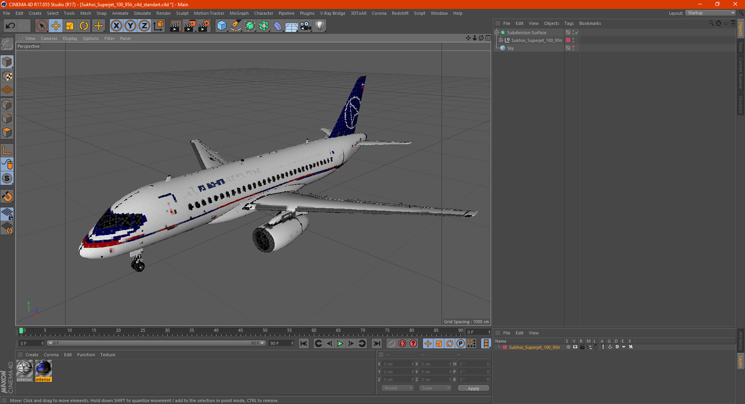Play the animation forward
Viewport: 745px width, 404px height.
click(340, 343)
